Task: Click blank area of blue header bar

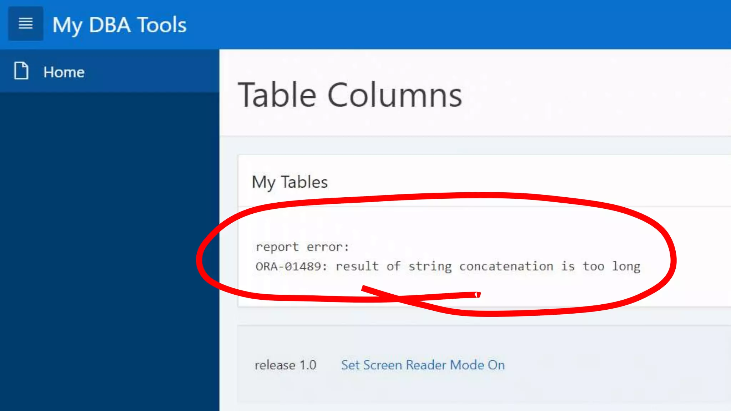Action: [x=464, y=24]
